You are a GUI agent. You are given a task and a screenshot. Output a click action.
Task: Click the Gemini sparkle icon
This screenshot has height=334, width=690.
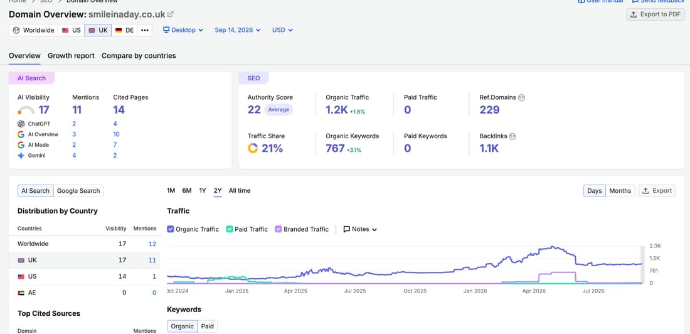[x=21, y=156]
